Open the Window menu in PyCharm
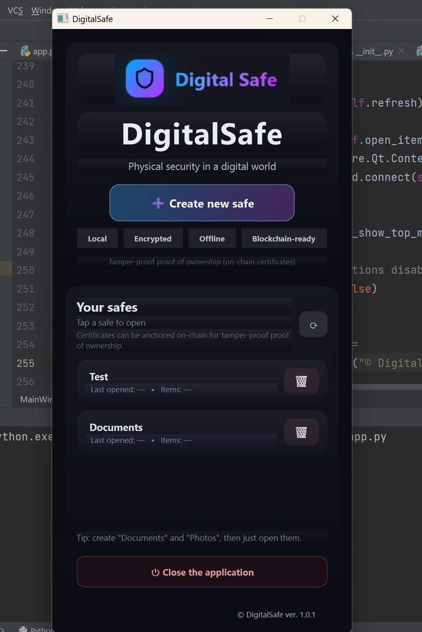This screenshot has width=422, height=632. tap(42, 11)
